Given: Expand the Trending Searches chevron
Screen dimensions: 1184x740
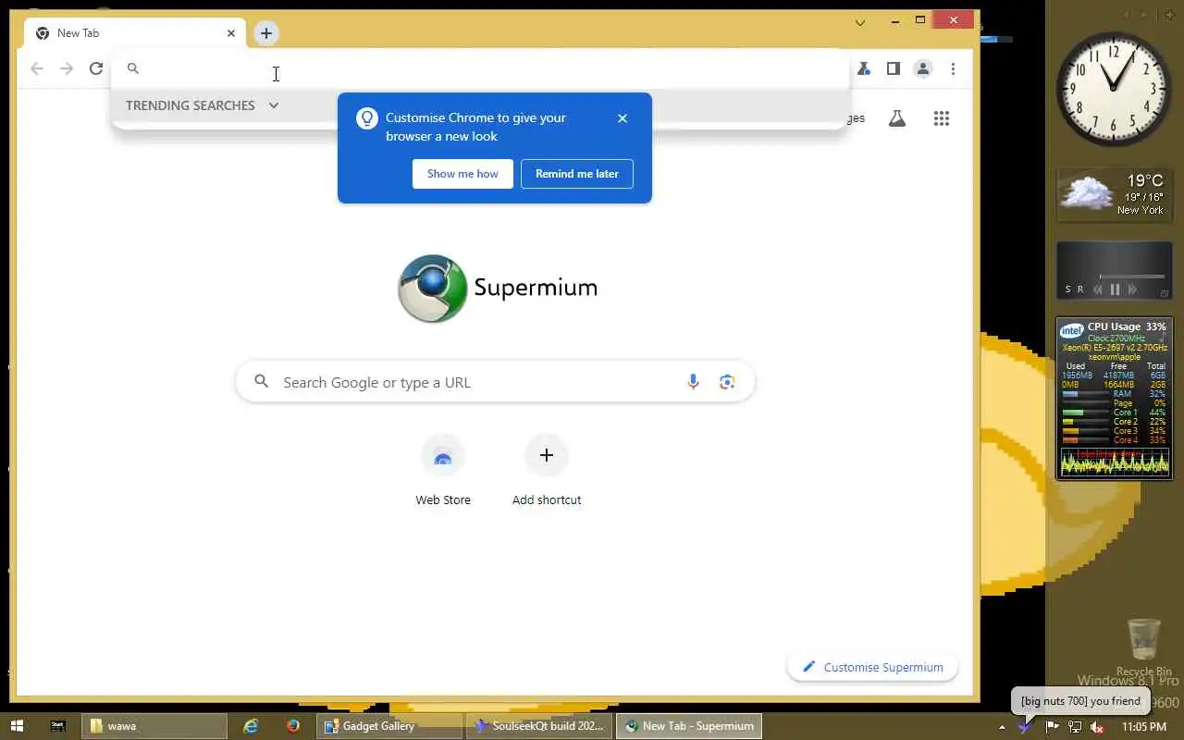Looking at the screenshot, I should click(x=273, y=105).
